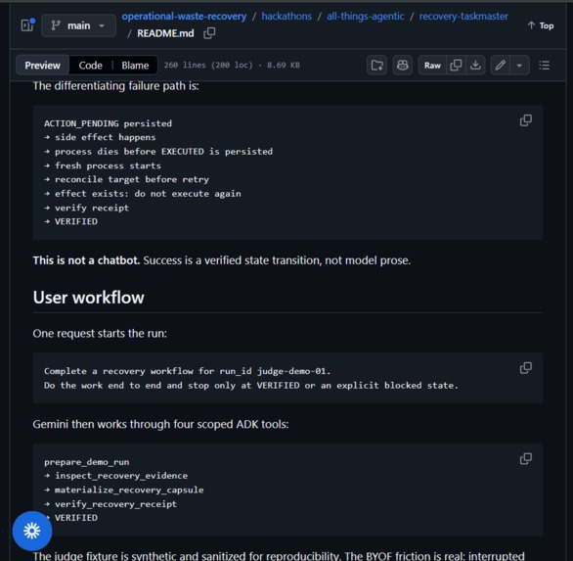The height and width of the screenshot is (561, 573).
Task: Switch to the Blame tab
Action: pos(135,66)
